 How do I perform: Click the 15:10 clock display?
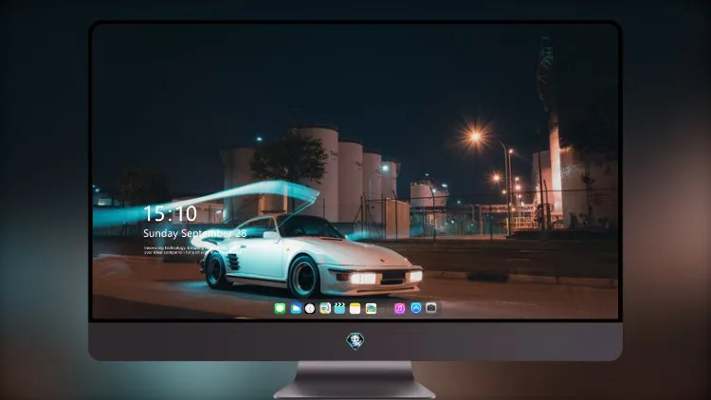[170, 213]
